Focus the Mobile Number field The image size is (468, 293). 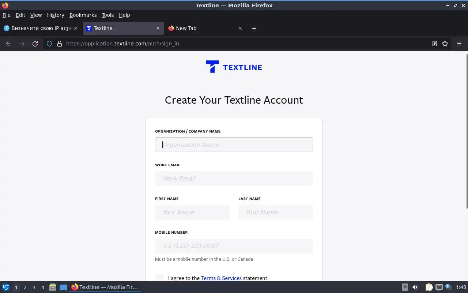[234, 246]
